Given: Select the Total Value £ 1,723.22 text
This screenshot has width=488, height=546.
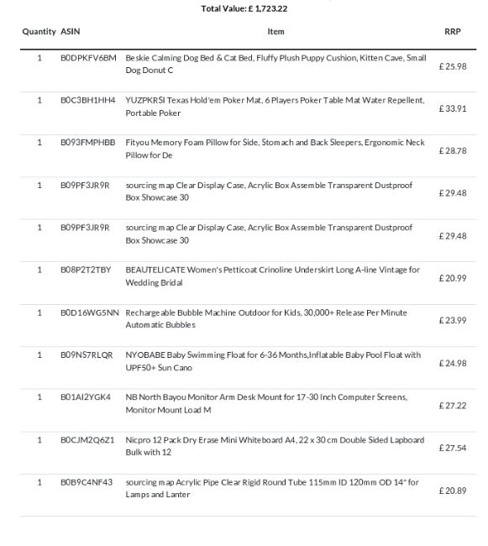Looking at the screenshot, I should click(x=244, y=8).
